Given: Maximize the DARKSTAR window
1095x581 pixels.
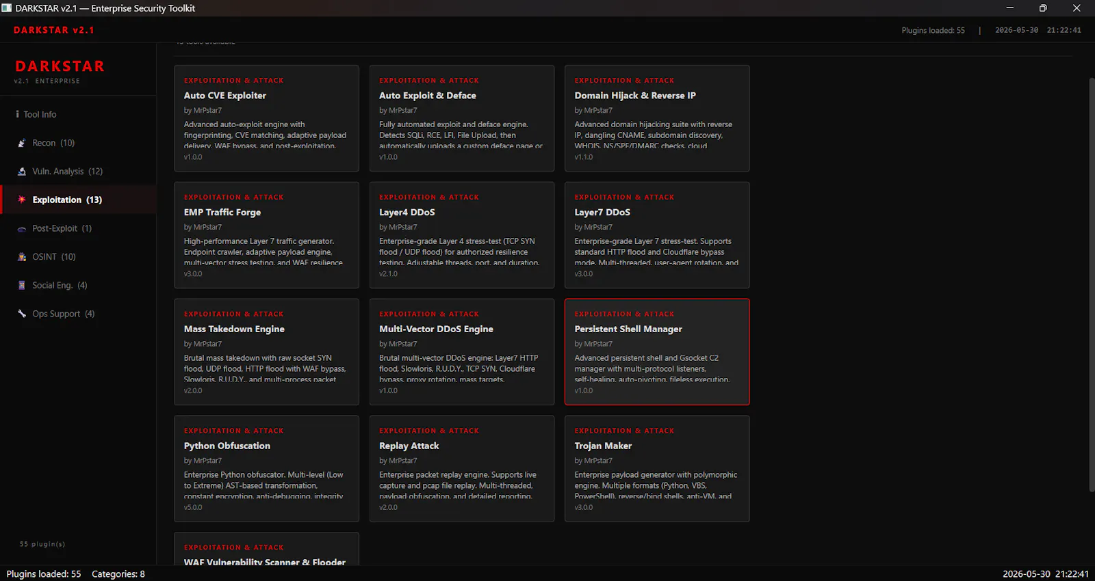Looking at the screenshot, I should pyautogui.click(x=1043, y=8).
